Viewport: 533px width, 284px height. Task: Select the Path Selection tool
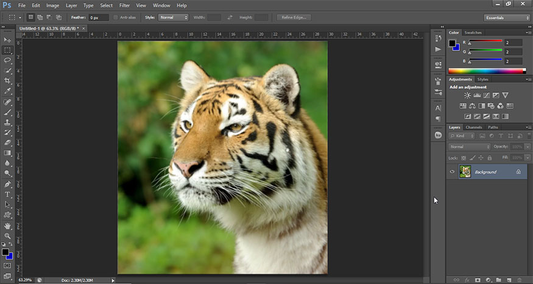(7, 204)
